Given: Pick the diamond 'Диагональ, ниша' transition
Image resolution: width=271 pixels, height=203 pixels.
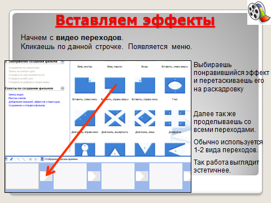Looking at the screenshot, I should point(145,118).
